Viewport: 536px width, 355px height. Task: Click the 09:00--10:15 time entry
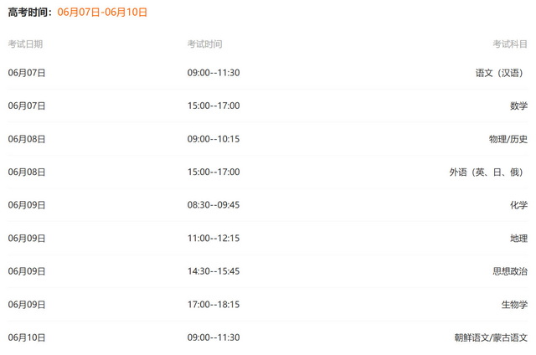pyautogui.click(x=214, y=139)
